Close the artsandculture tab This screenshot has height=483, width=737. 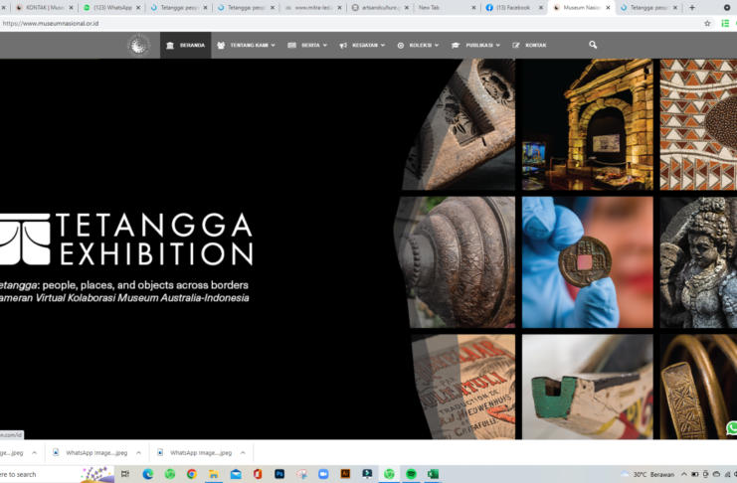(407, 8)
